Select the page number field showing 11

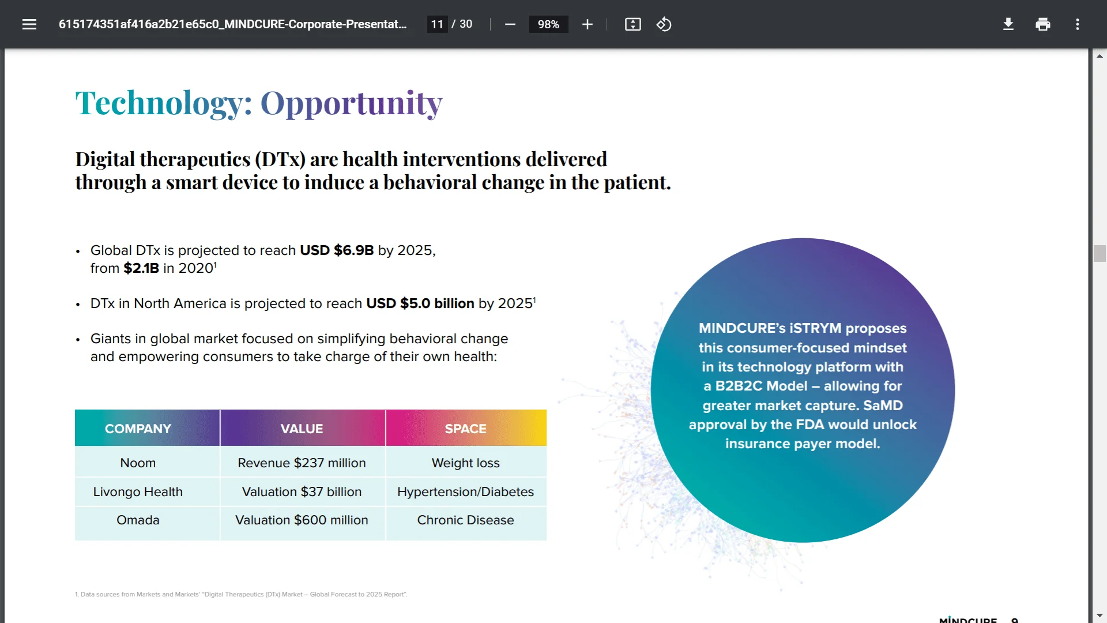pos(438,24)
